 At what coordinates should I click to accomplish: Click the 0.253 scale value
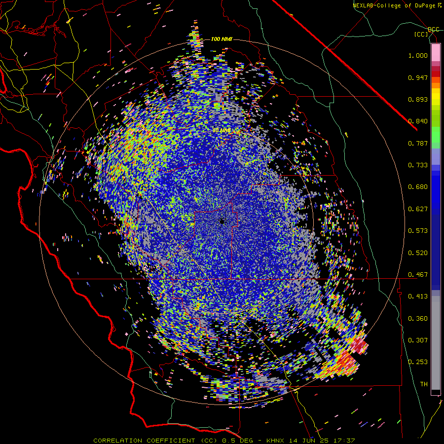(x=418, y=362)
